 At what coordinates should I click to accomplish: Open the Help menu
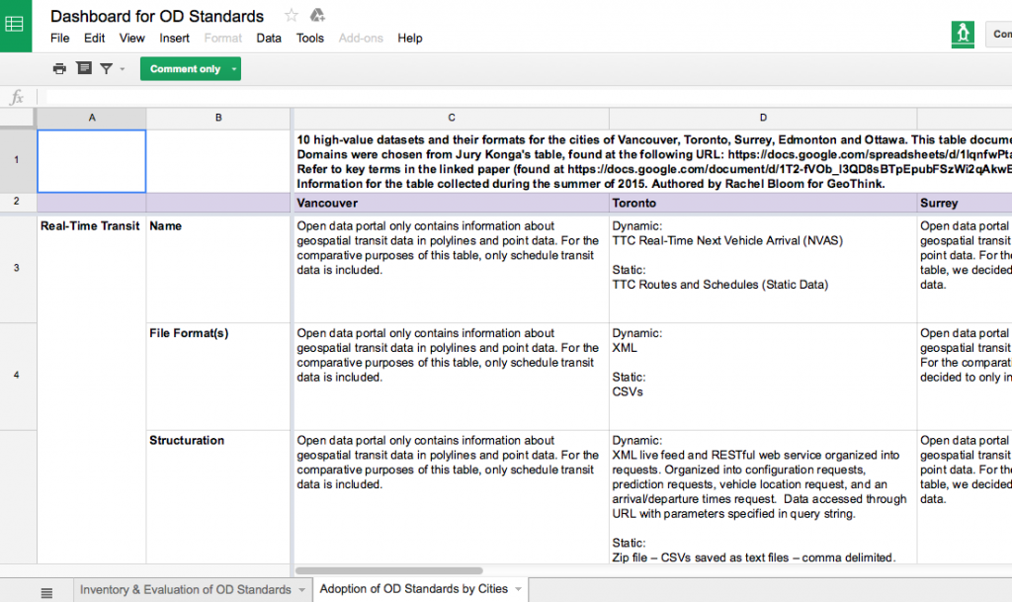point(410,39)
